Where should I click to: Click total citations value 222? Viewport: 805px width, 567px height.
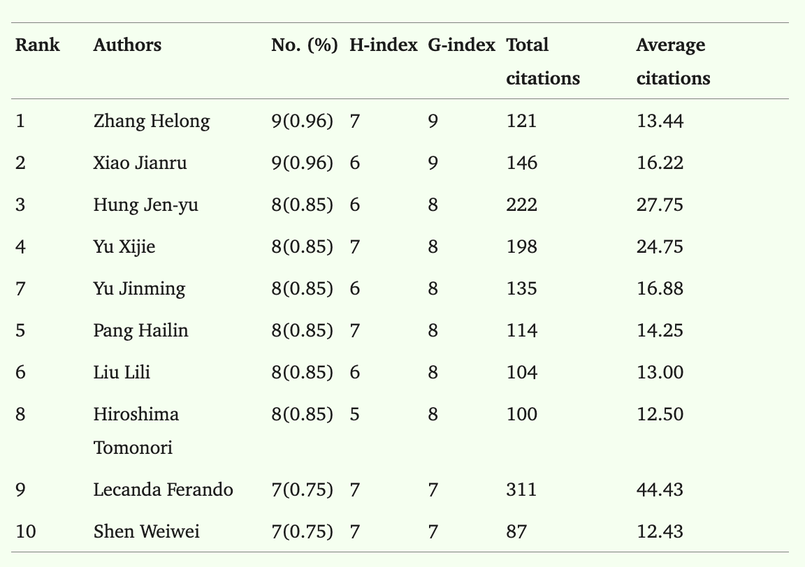tap(521, 205)
